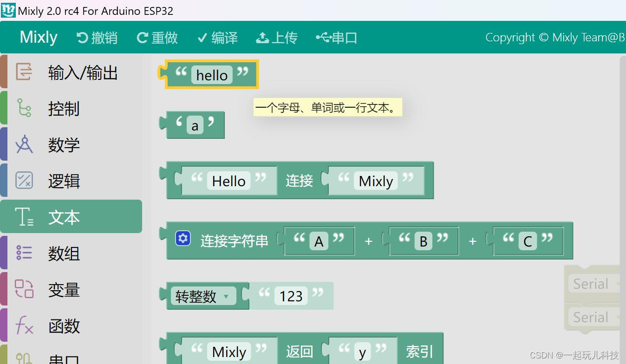Click the text T icon
Viewport: 626px width, 364px height.
click(x=24, y=217)
